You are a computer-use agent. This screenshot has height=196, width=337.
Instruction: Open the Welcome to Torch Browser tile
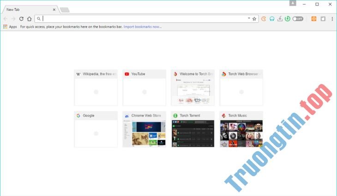click(193, 88)
